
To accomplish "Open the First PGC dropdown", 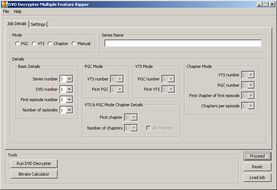I will tap(120, 89).
